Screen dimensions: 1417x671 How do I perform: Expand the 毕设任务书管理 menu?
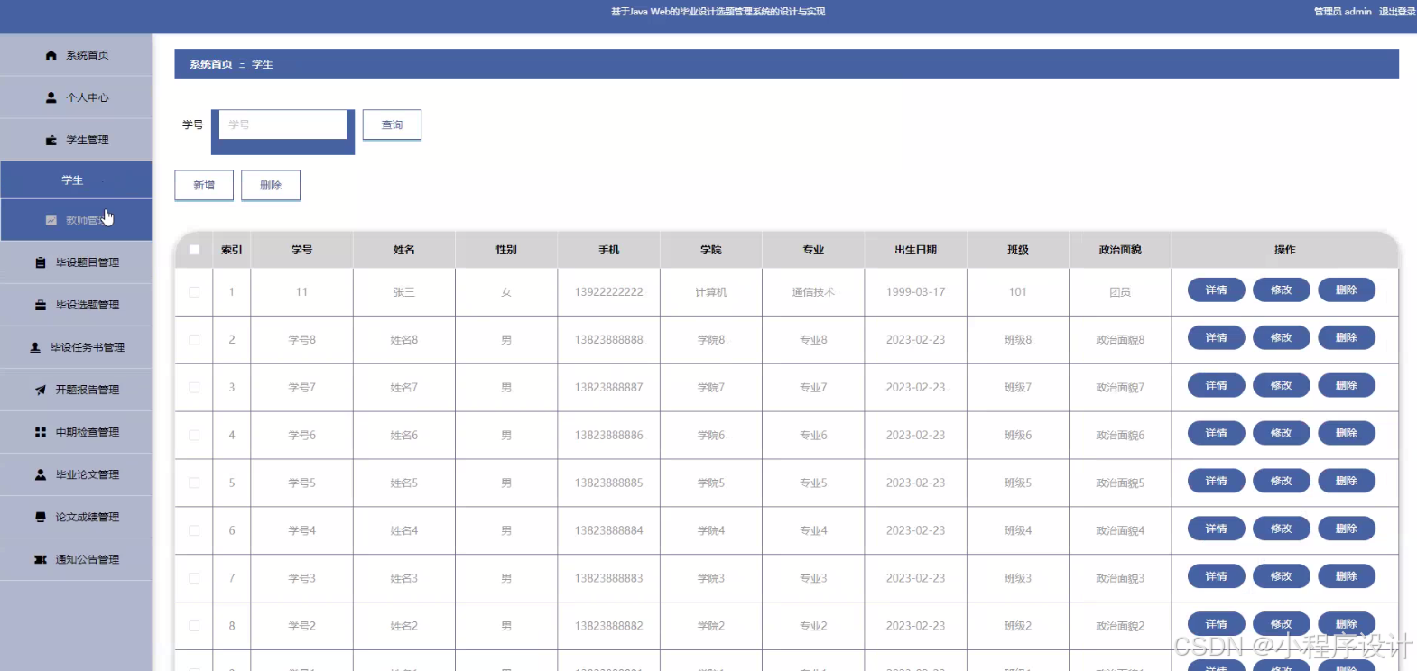tap(76, 347)
